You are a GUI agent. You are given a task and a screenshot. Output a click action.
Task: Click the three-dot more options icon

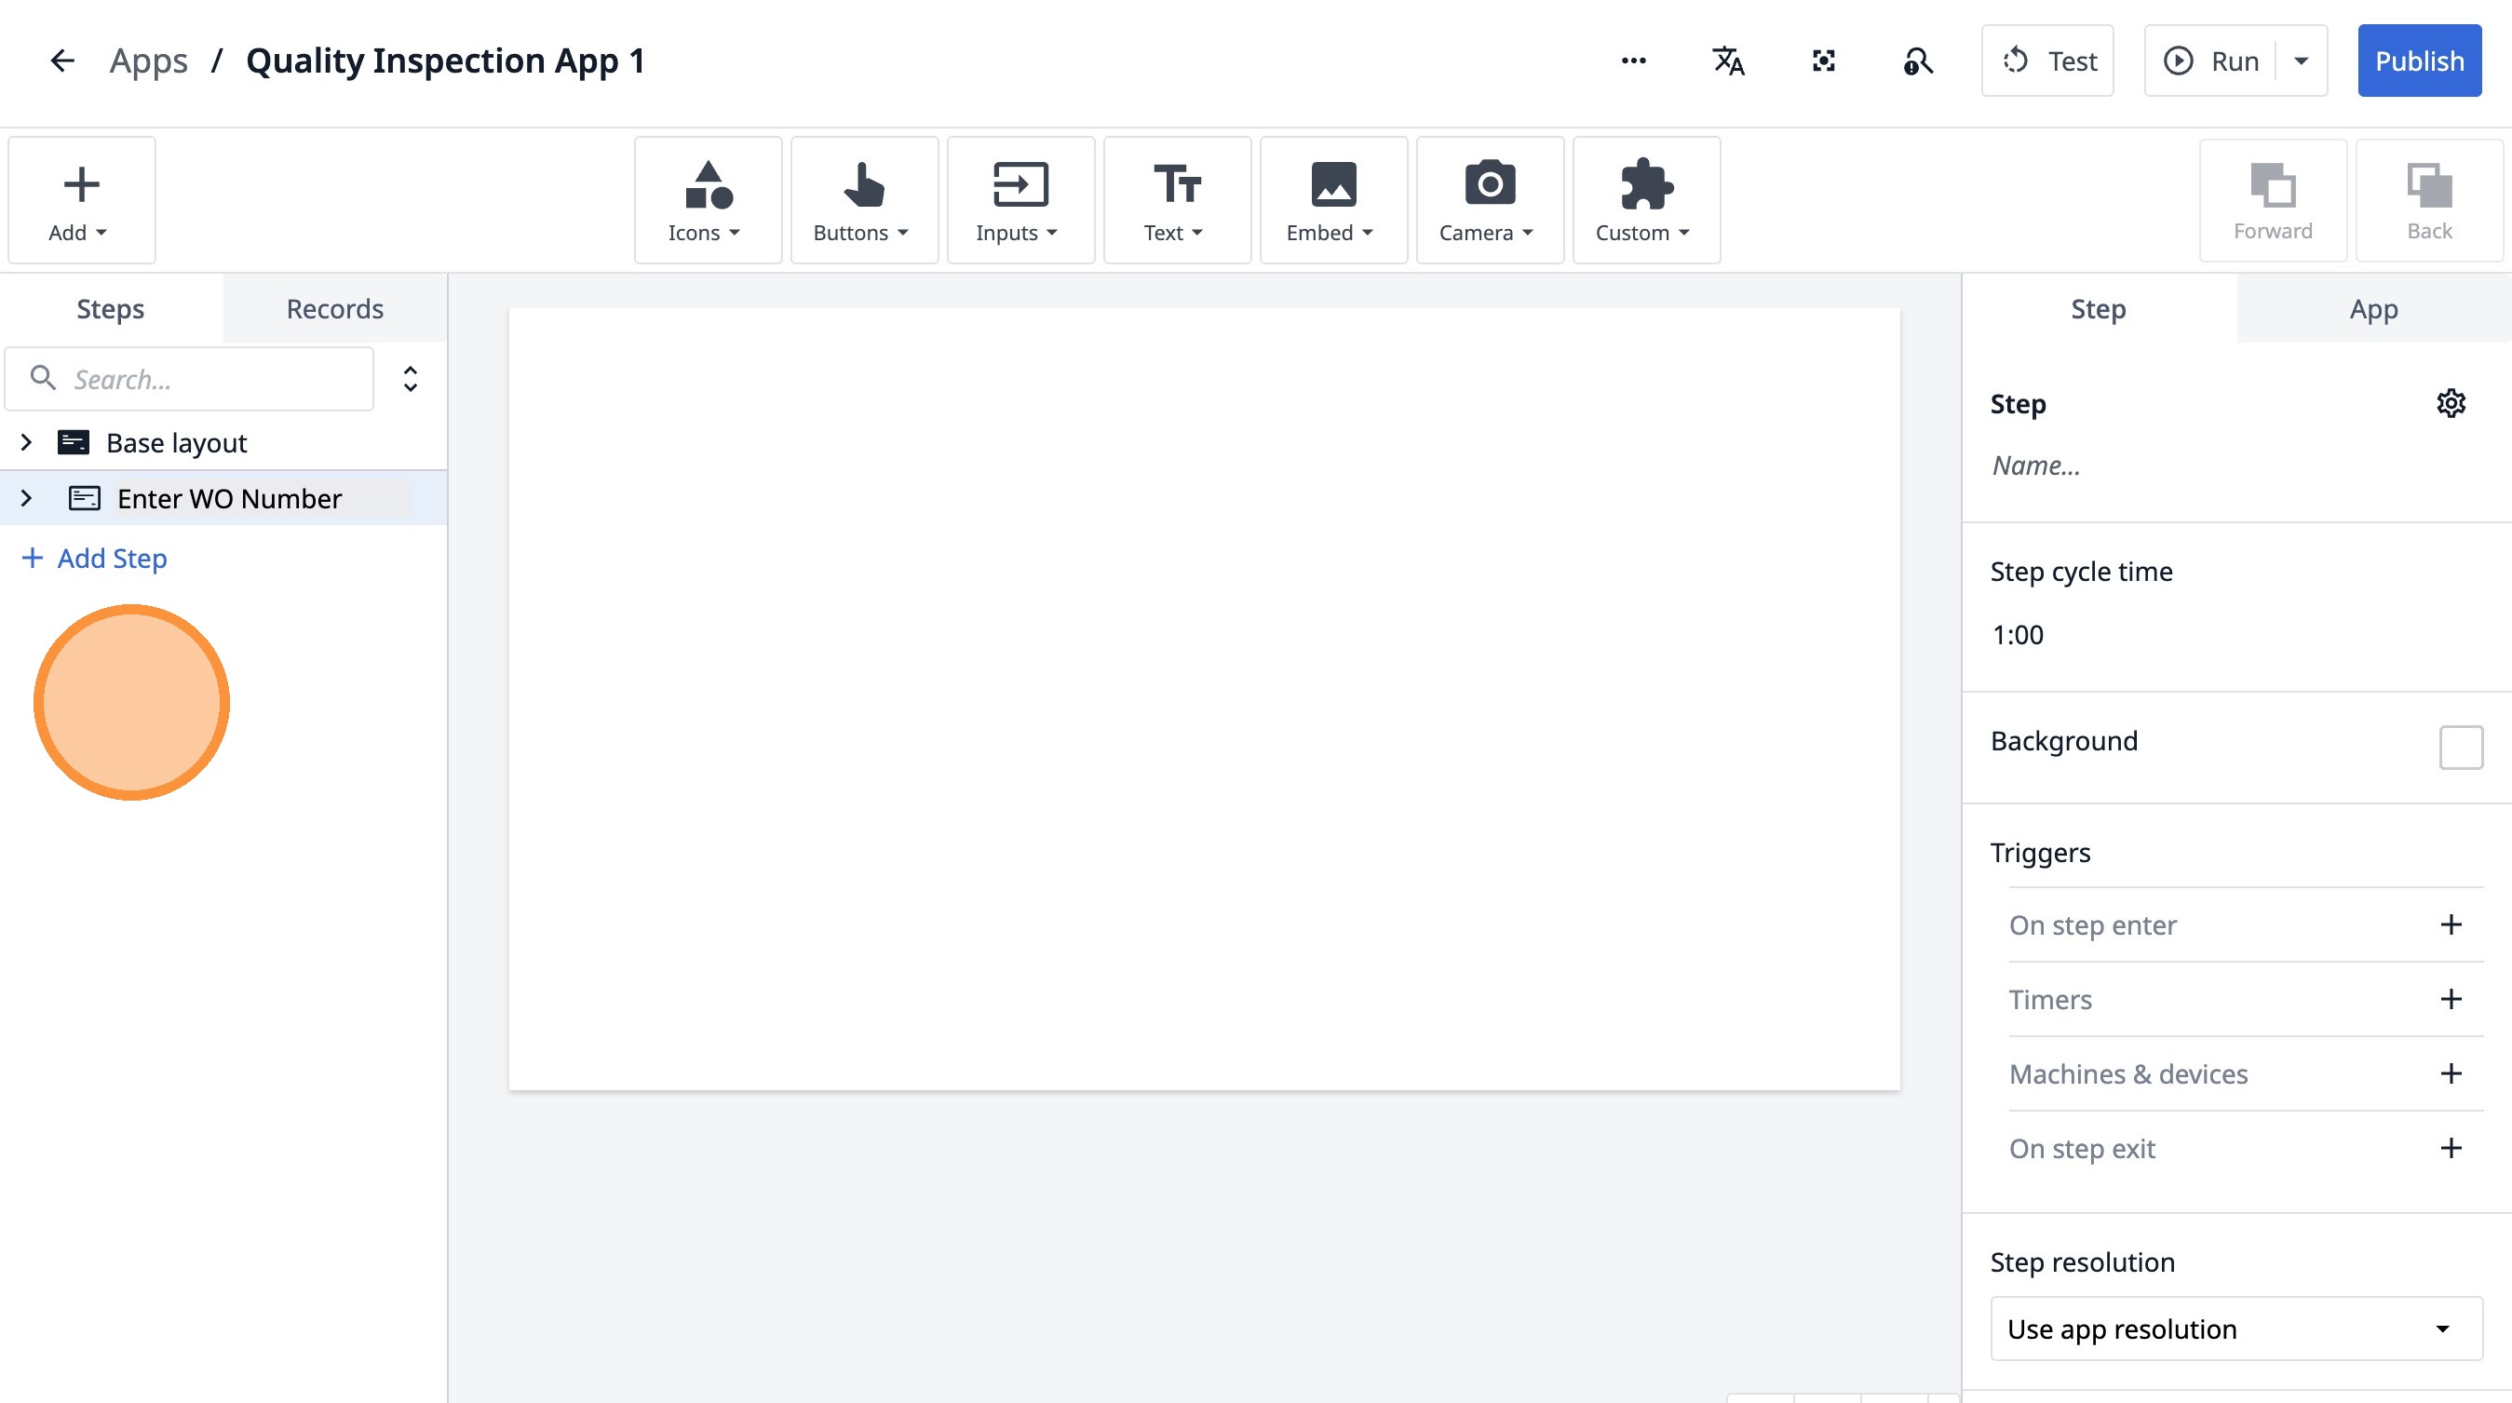click(1633, 61)
